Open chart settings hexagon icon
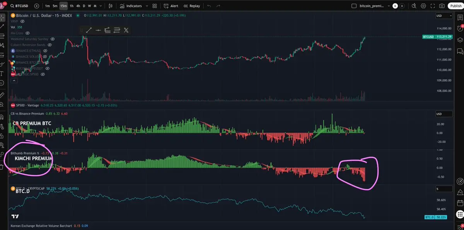 point(423,6)
